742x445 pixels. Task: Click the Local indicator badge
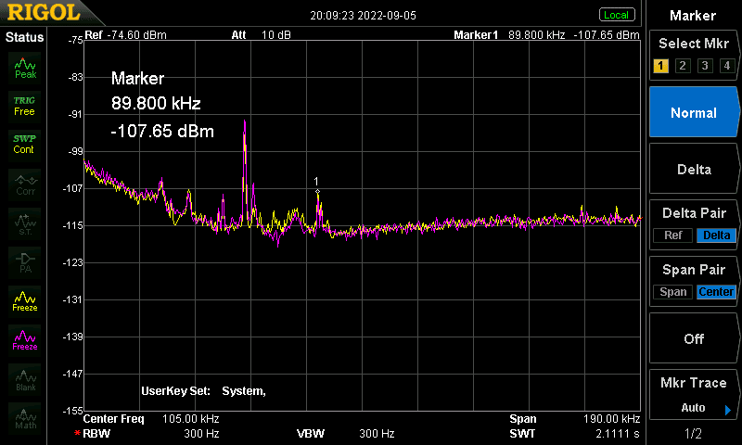point(617,15)
